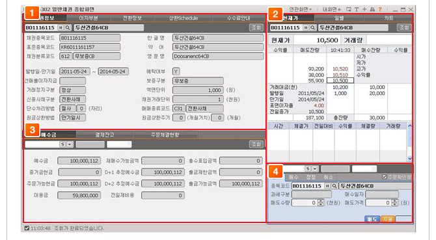
Task: Click the H history button in bond info panel
Action: click(61, 27)
